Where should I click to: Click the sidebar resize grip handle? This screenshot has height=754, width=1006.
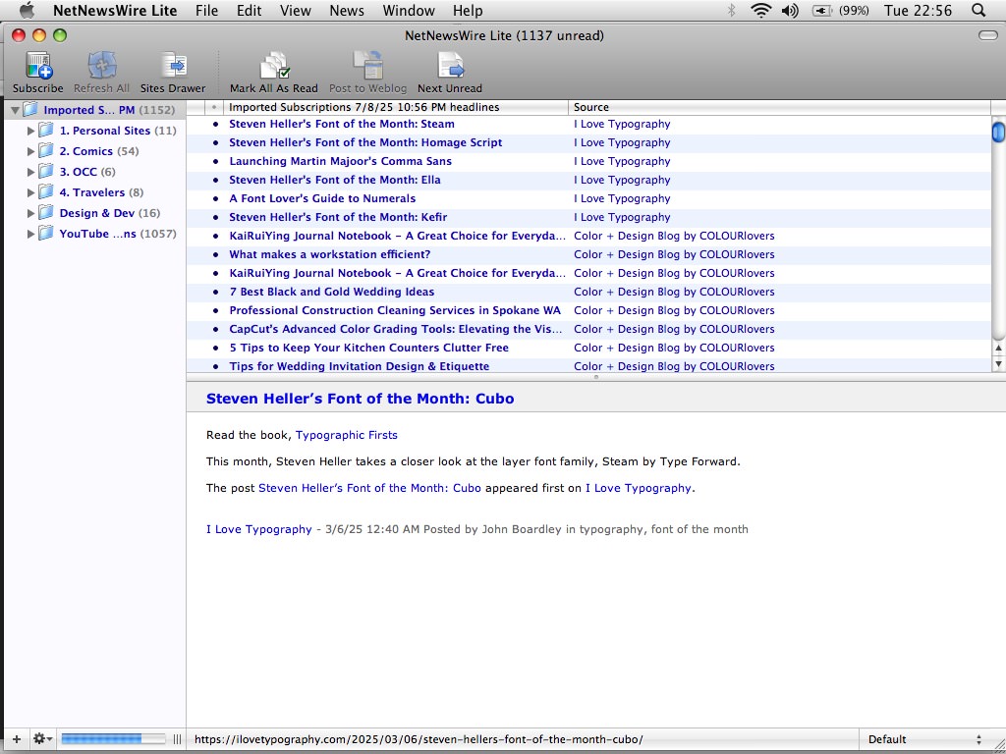coord(177,739)
